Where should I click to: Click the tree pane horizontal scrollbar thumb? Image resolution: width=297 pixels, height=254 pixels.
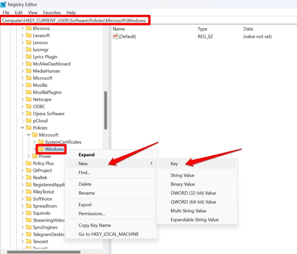[x=44, y=252]
